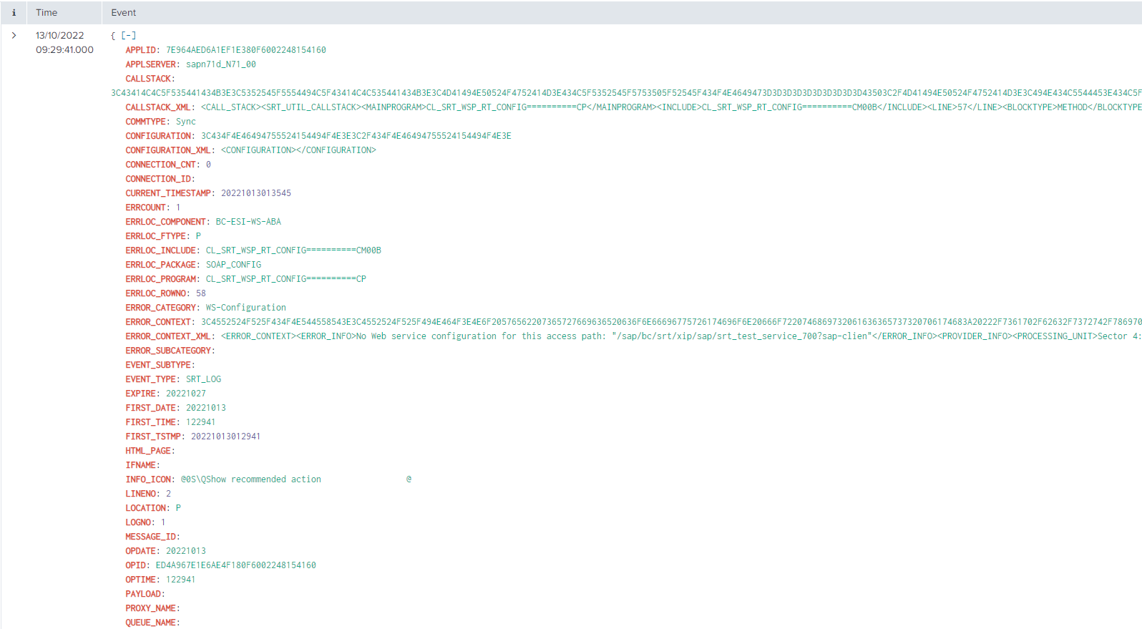
Task: Select the COMMTYPE value Sync
Action: click(185, 122)
